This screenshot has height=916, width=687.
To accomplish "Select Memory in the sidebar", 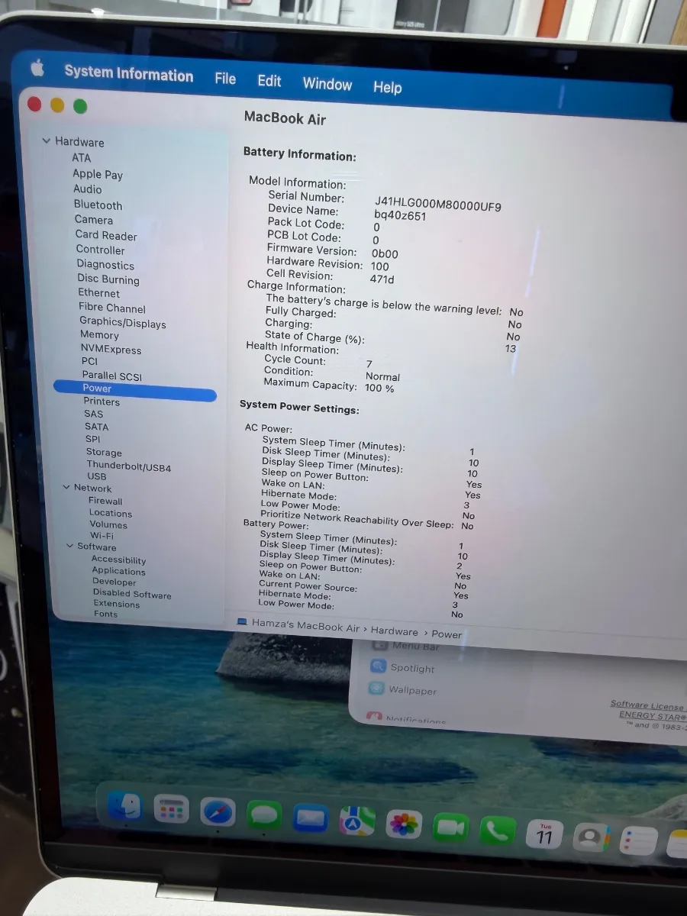I will point(100,335).
